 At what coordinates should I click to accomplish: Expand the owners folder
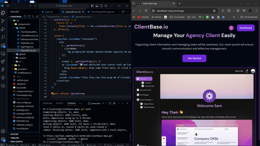tap(14, 58)
